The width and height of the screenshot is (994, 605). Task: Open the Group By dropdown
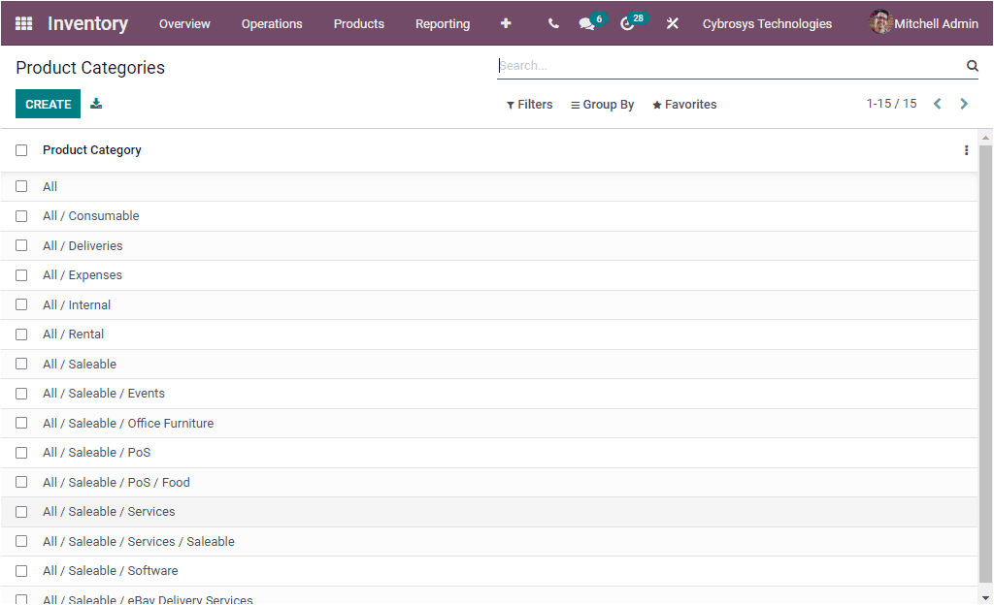602,104
